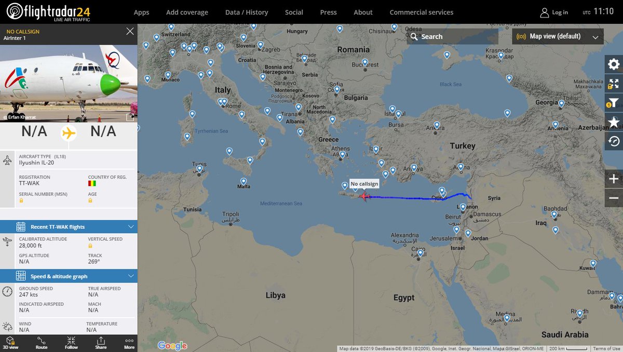
Task: Click the TT-WAK registration value
Action: click(x=29, y=183)
